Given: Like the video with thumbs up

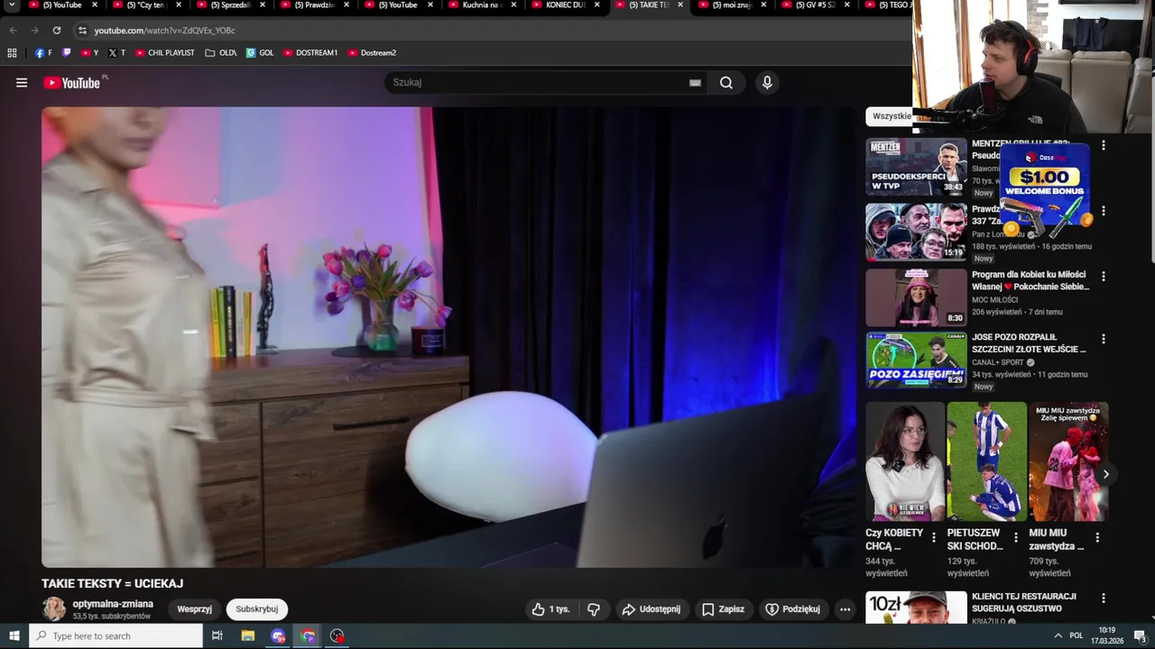Looking at the screenshot, I should click(x=551, y=609).
